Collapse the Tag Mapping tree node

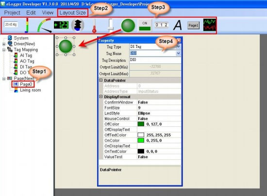point(4,50)
